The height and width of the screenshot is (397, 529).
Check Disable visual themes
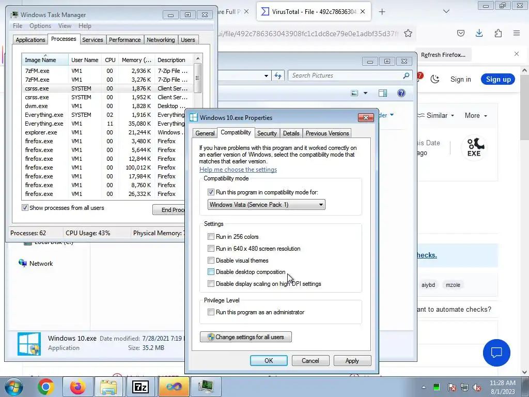[211, 261]
